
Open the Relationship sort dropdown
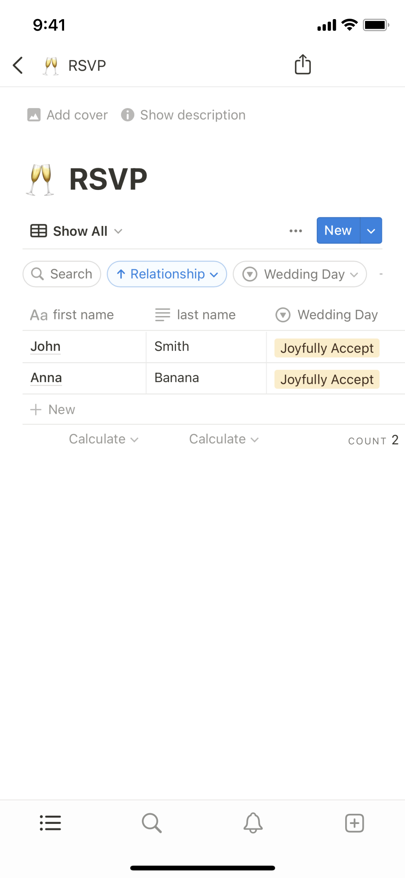click(x=167, y=274)
